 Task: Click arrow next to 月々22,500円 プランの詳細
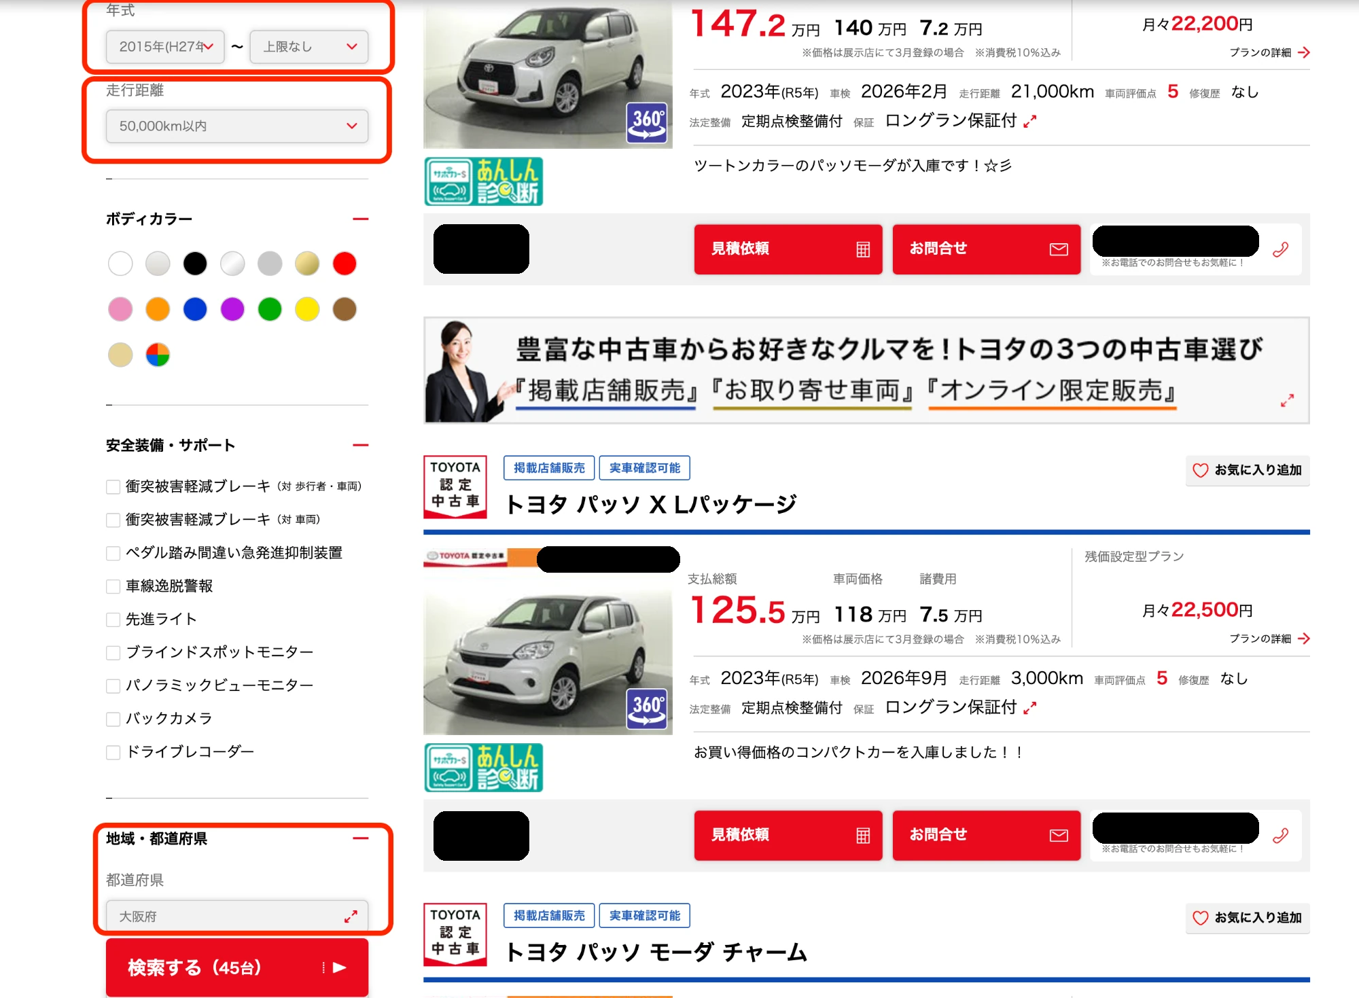[1303, 639]
